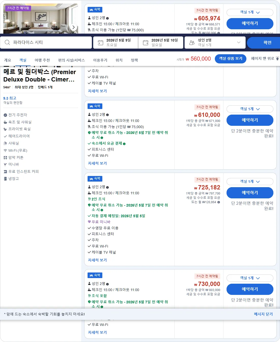
Task: Open the free-cancellation info icon in the ₩725,182 offer
Action: click(x=102, y=210)
